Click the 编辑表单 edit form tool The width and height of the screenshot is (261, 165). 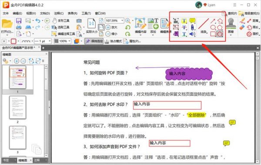click(165, 26)
